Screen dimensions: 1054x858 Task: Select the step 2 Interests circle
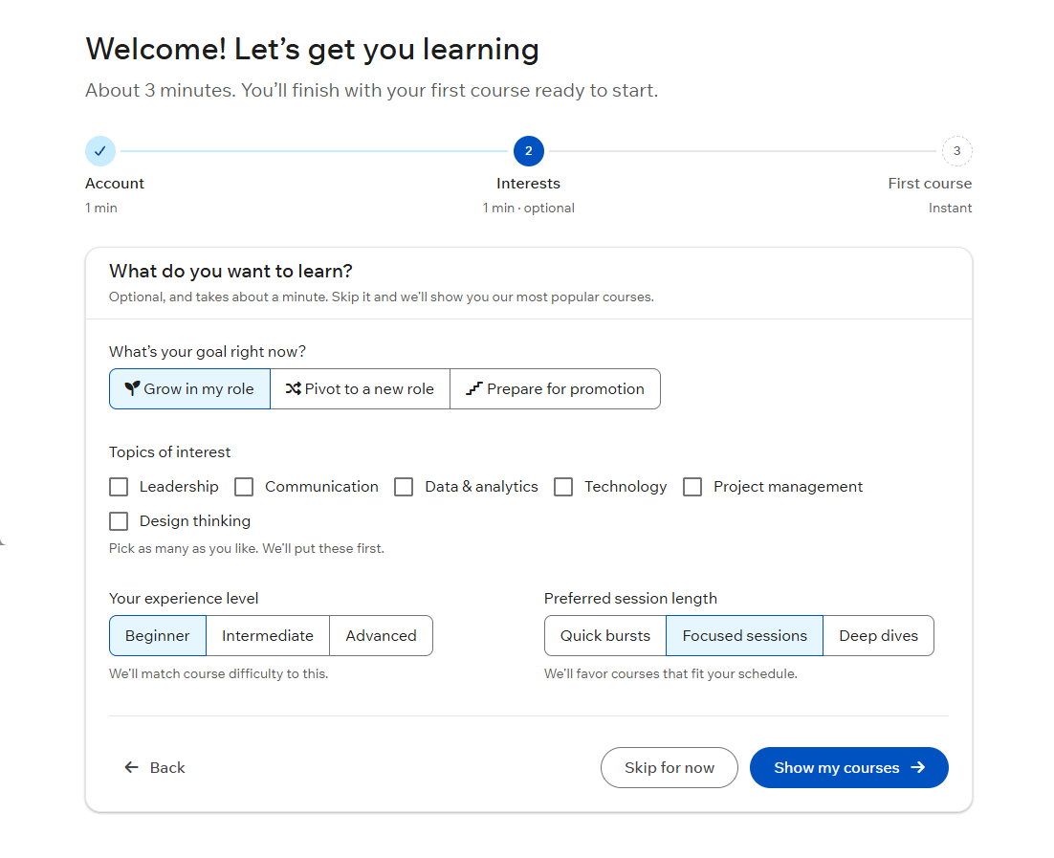pos(528,151)
